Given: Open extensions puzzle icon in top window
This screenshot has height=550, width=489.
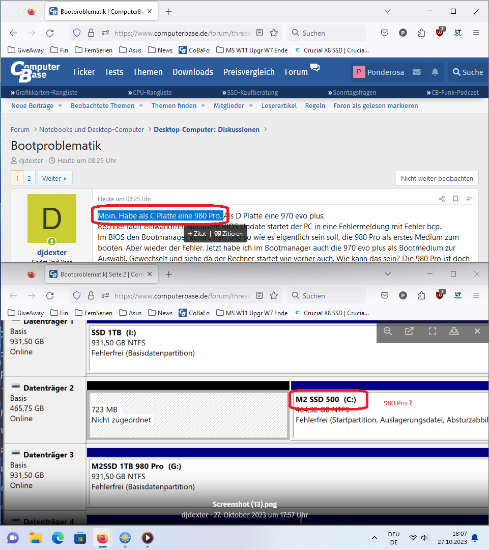Looking at the screenshot, I should pos(421,33).
